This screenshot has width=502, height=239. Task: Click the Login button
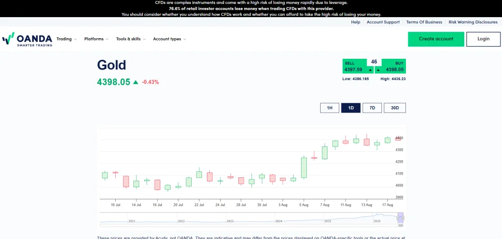(483, 39)
